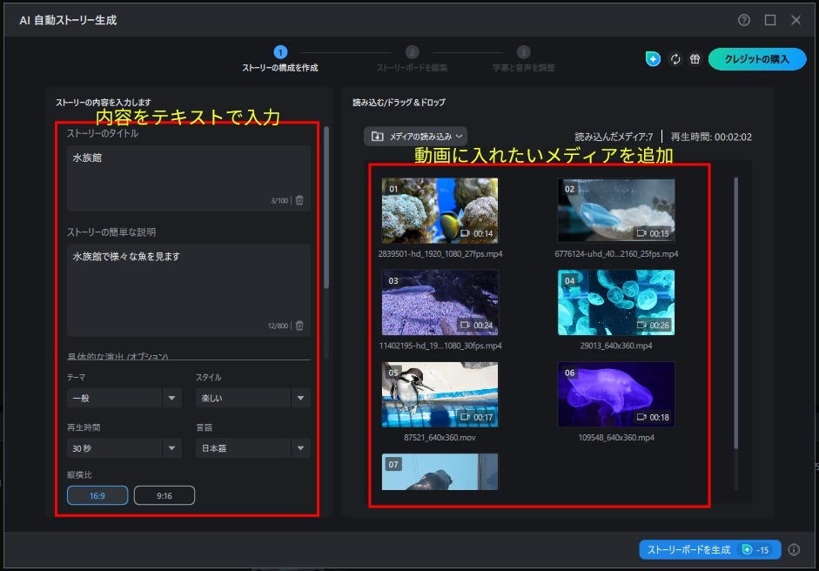Open the gift box icon

pyautogui.click(x=695, y=59)
